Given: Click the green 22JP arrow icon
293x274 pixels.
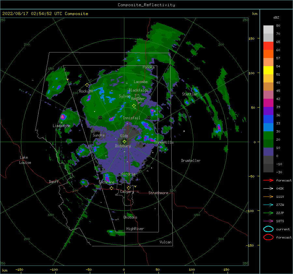Looking at the screenshot, I should coord(268,213).
